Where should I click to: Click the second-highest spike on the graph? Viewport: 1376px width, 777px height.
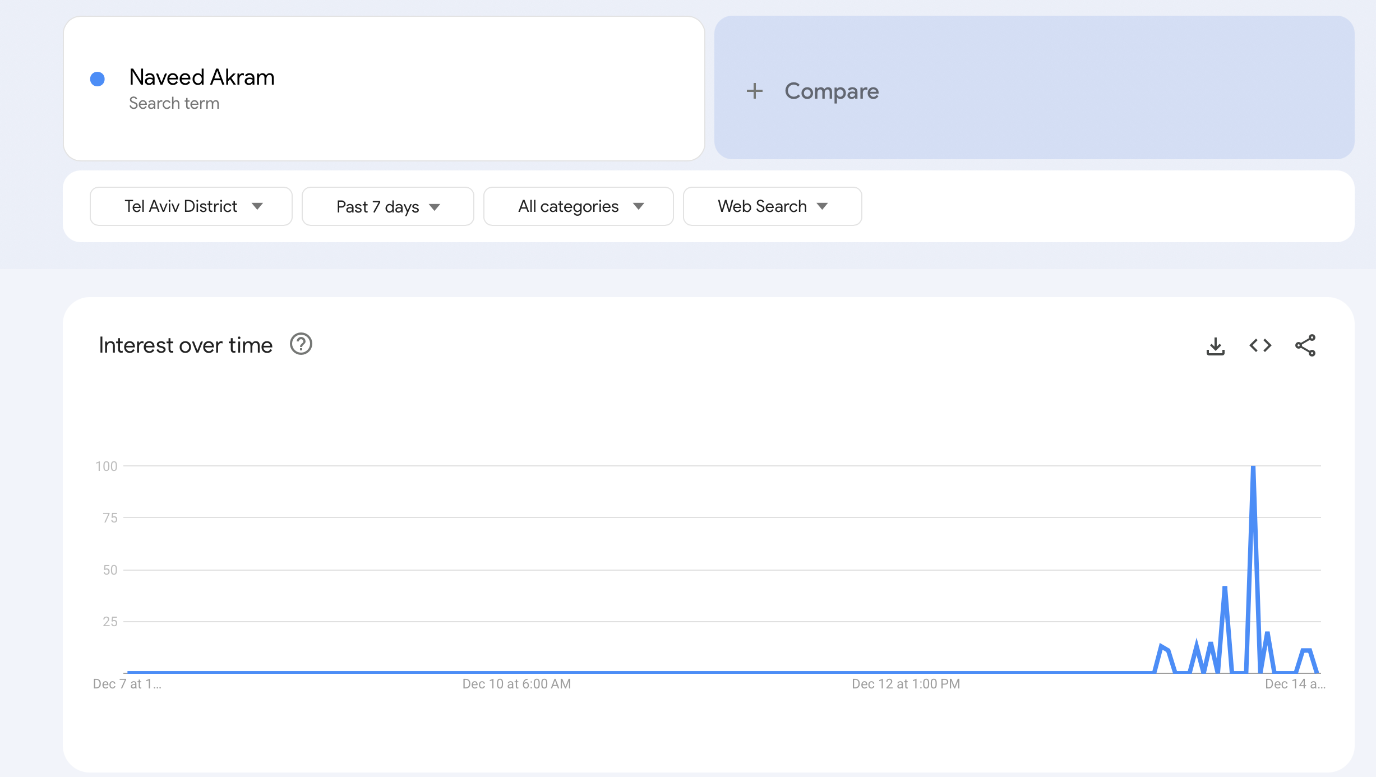click(1225, 589)
